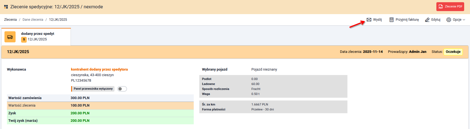Click the orange truck icon on the tab
The image size is (470, 129).
[10, 37]
